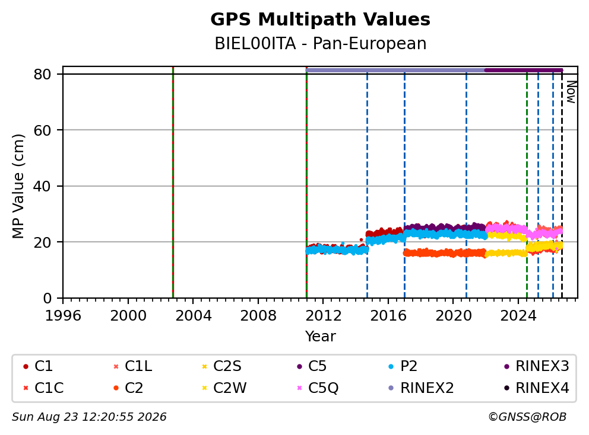Select the C2S legend entry
589x435 pixels.
point(221,366)
